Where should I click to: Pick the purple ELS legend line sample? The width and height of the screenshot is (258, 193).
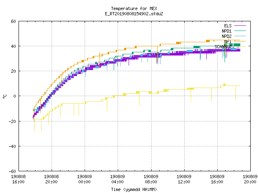pyautogui.click(x=240, y=26)
